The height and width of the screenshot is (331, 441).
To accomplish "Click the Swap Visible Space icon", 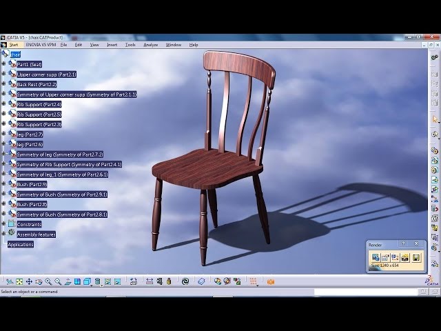I will point(117,281).
